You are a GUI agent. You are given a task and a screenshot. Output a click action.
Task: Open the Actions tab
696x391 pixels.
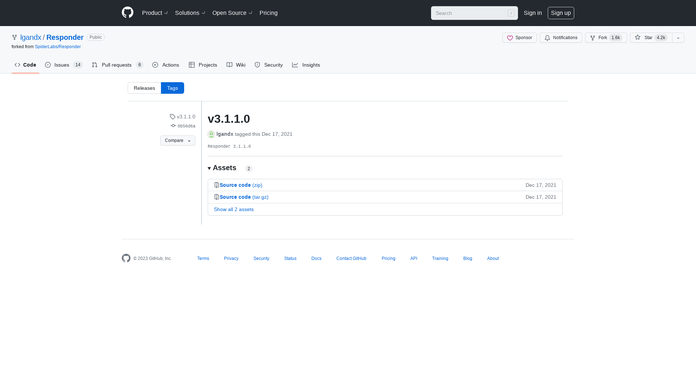click(166, 65)
